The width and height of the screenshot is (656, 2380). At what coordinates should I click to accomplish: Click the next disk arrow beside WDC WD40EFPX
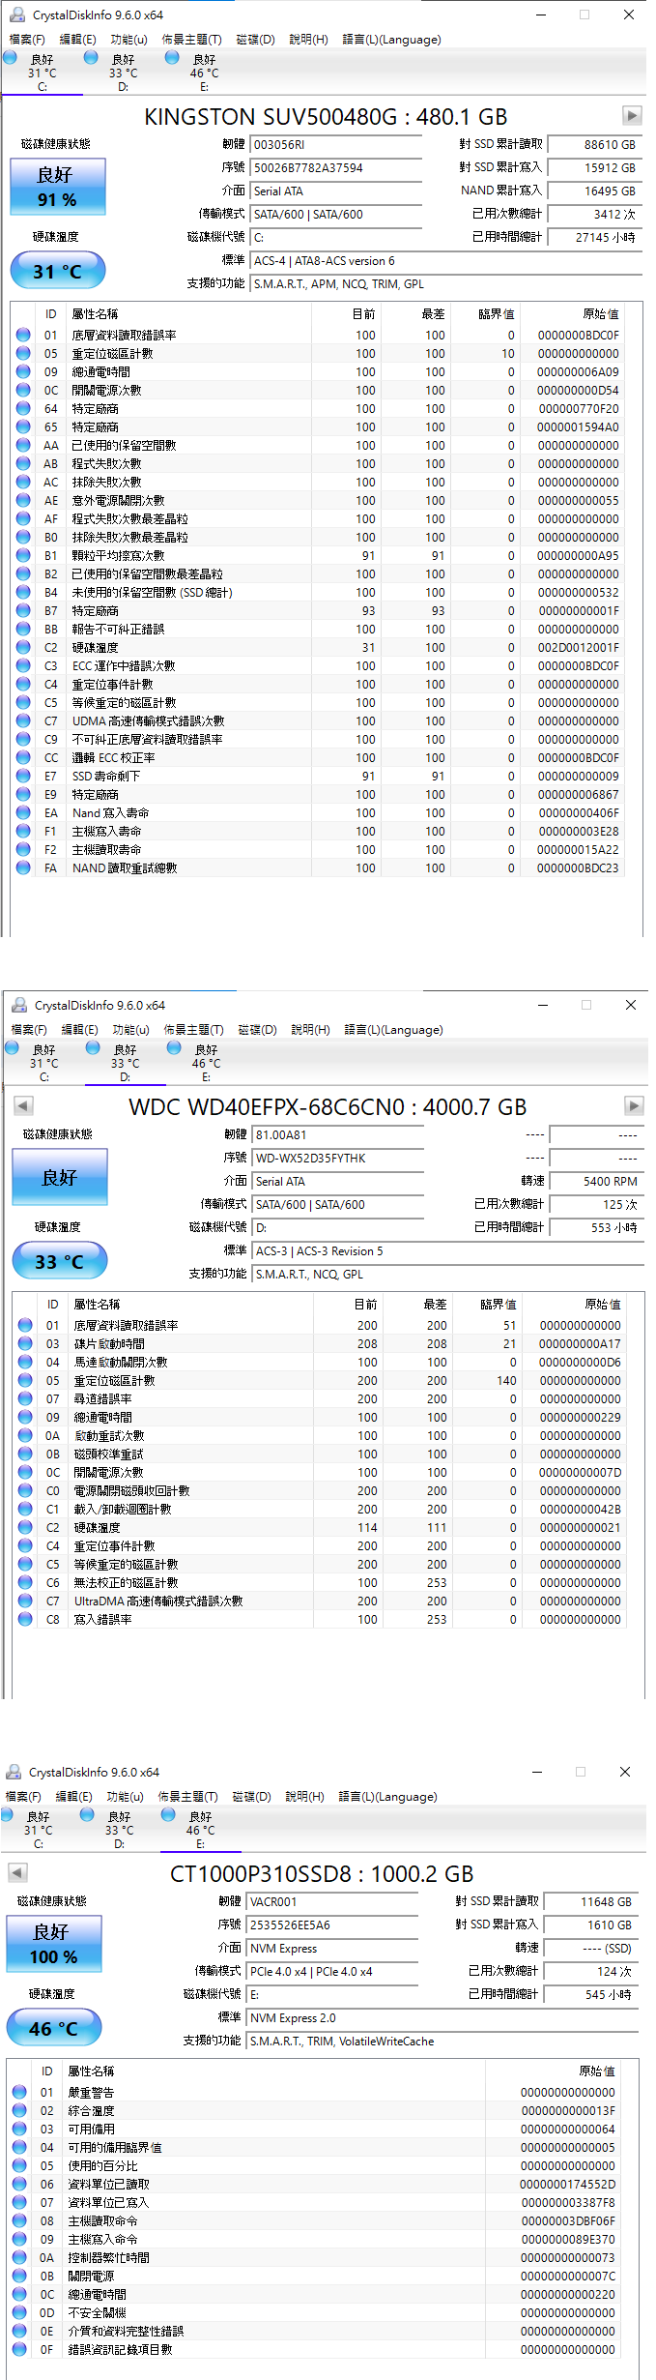[x=633, y=1105]
